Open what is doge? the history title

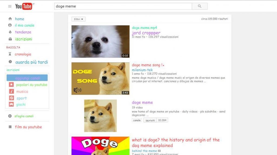(176, 143)
